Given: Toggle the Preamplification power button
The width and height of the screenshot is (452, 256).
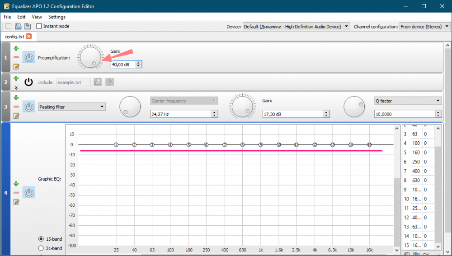Looking at the screenshot, I should click(x=29, y=58).
